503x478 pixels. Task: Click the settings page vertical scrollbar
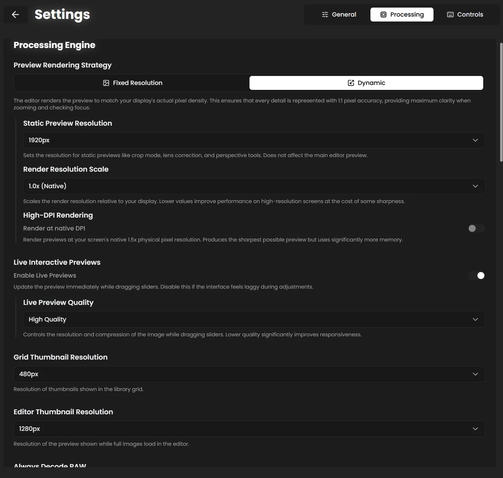tap(501, 103)
